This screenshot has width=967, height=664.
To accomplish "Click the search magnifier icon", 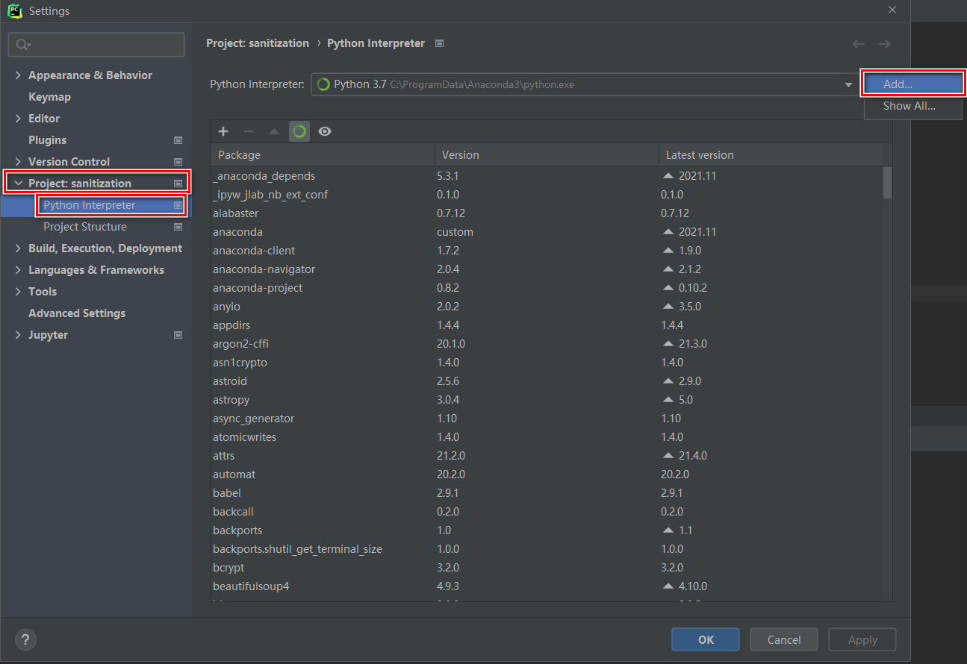I will [23, 45].
